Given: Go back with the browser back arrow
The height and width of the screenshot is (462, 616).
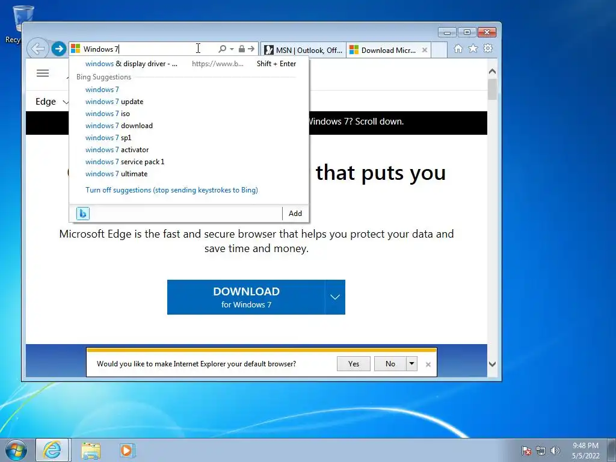Looking at the screenshot, I should point(38,49).
